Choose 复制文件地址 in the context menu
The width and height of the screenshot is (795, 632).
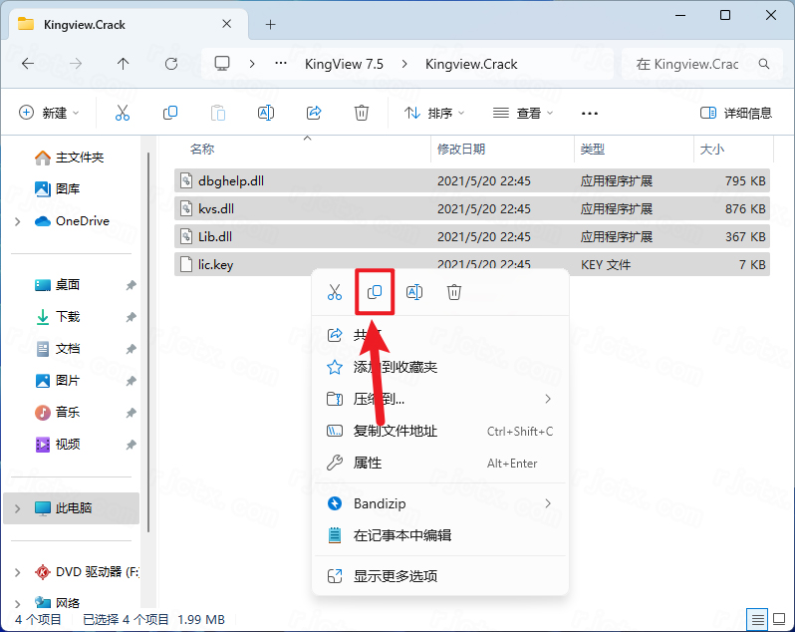click(x=439, y=432)
